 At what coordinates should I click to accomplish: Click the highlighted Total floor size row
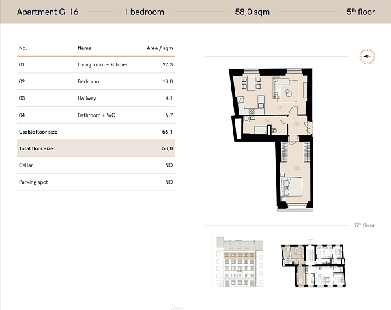95,148
